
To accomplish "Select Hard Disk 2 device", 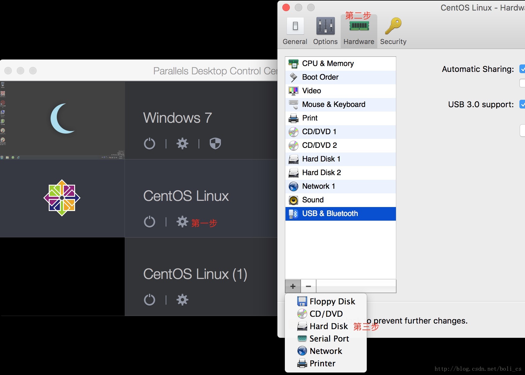I will (x=340, y=173).
